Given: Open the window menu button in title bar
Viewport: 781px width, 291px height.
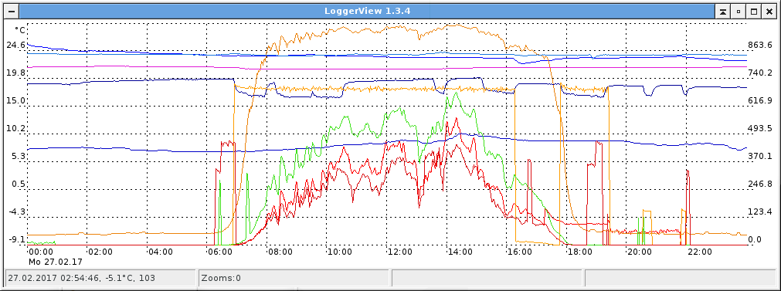Looking at the screenshot, I should [x=12, y=11].
